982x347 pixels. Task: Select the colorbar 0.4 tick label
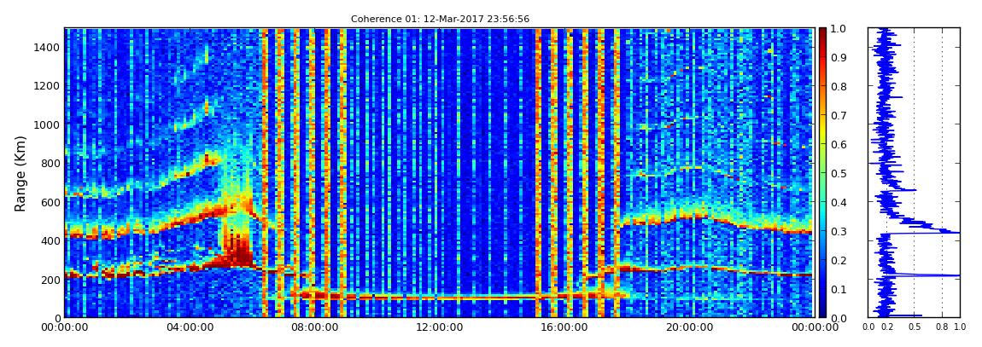[840, 202]
